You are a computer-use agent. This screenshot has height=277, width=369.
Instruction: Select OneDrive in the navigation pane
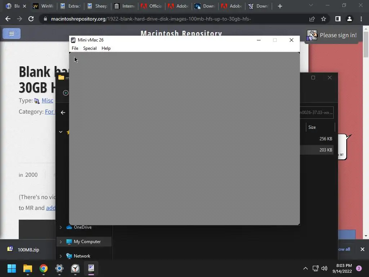coord(83,227)
